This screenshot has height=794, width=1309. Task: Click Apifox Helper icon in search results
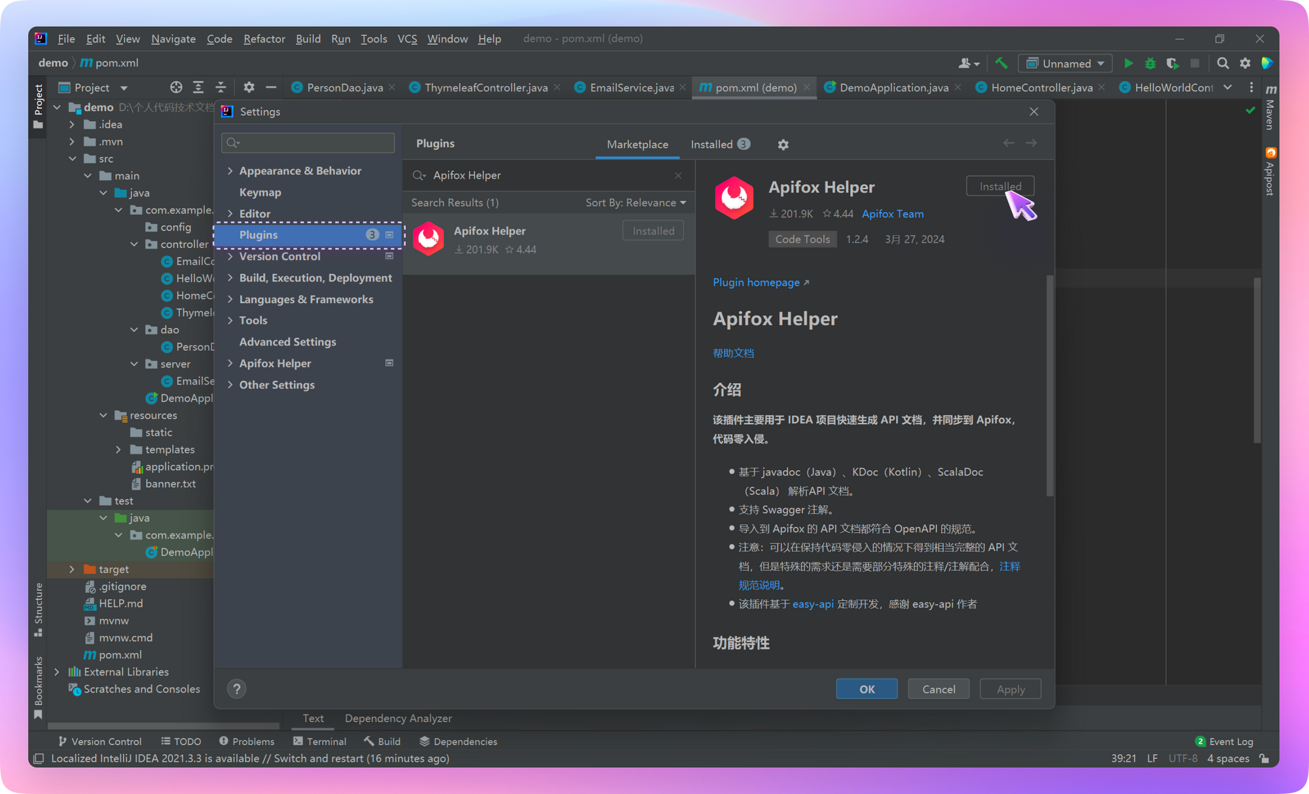429,239
